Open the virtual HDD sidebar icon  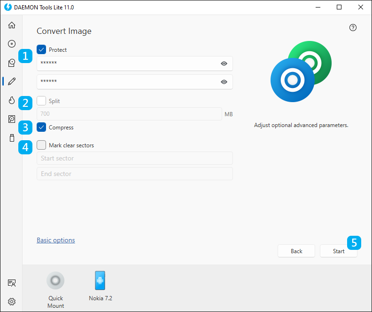click(x=12, y=119)
